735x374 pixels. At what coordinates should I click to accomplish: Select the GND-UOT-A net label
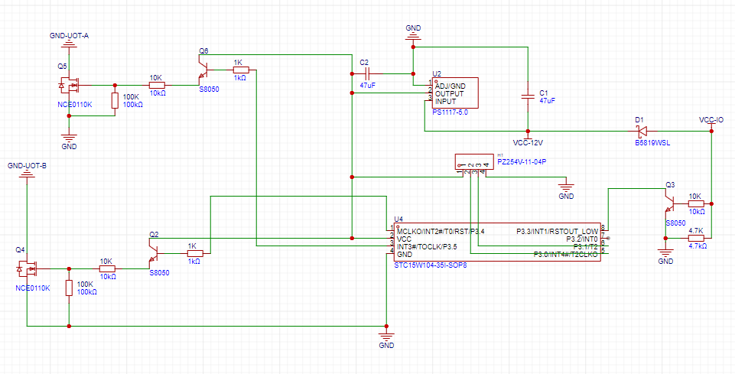(69, 36)
